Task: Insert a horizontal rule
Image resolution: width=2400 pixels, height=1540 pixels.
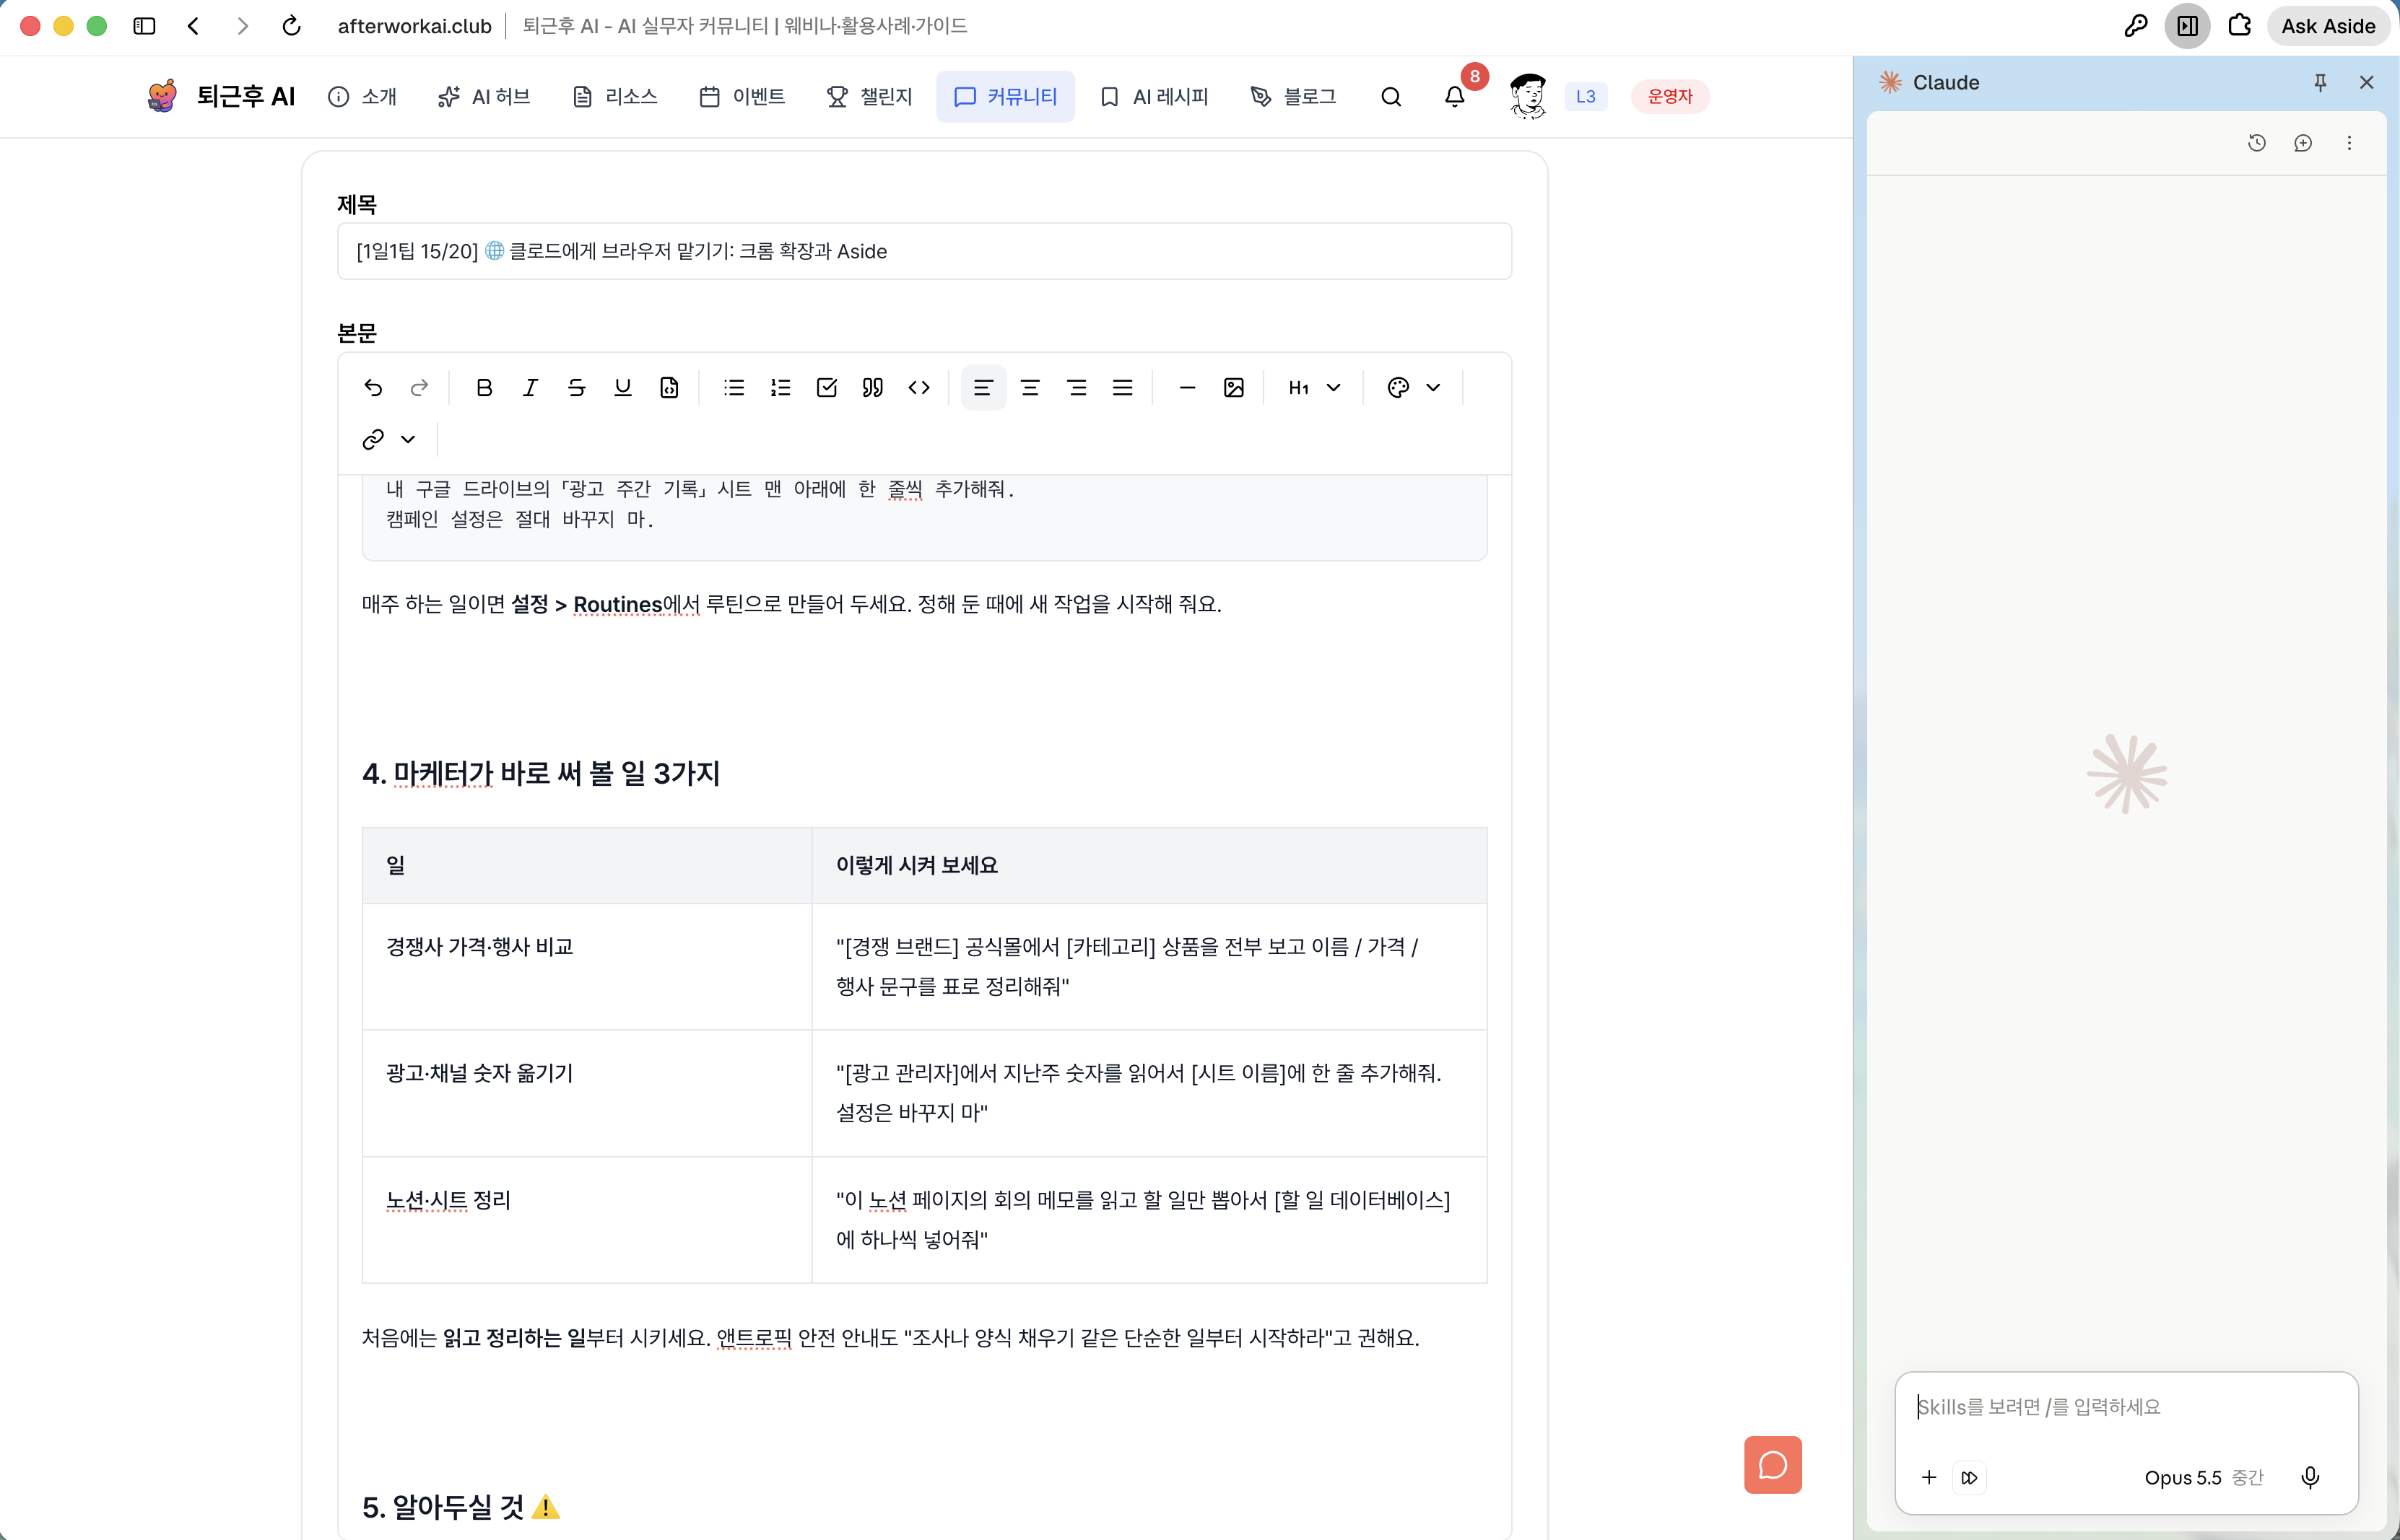Action: [1188, 388]
